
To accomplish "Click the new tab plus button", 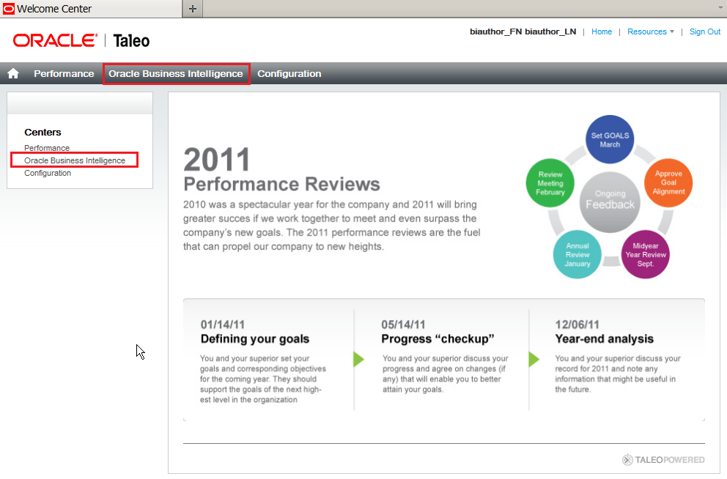I will tap(192, 10).
